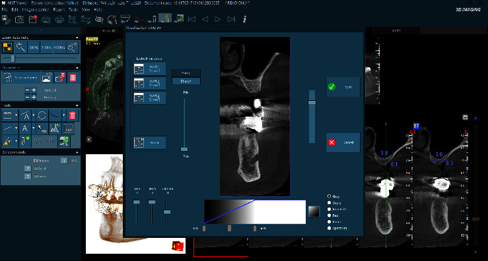This screenshot has height=261, width=488.
Task: Go to previous image with left arrow
Action: pos(205,19)
